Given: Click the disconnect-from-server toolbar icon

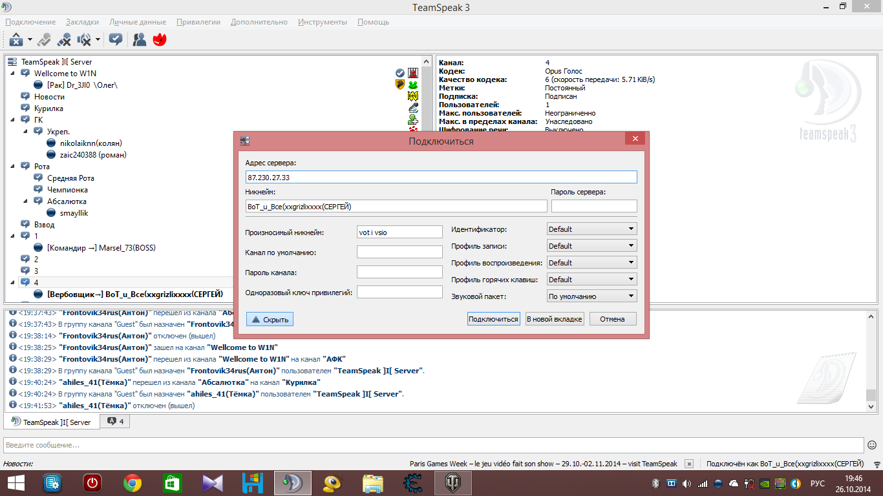Looking at the screenshot, I should [16, 39].
